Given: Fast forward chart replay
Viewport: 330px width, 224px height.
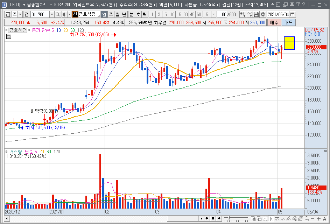Looking at the screenshot, I should (x=219, y=218).
